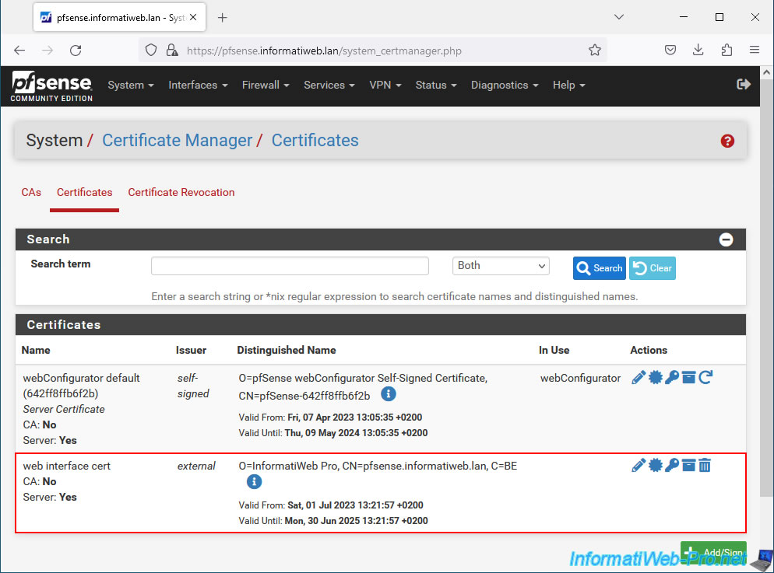Screen dimensions: 774x573
Task: Click the Save to Pocket icon
Action: [670, 50]
